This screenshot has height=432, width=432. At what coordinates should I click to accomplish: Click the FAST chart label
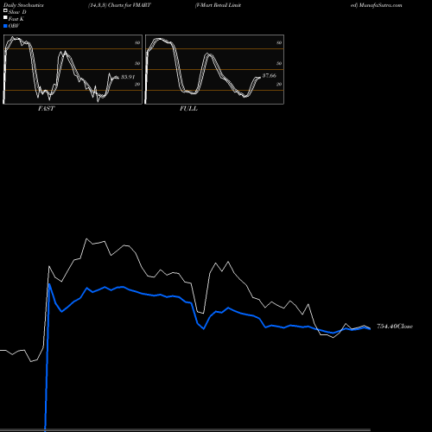click(x=47, y=109)
